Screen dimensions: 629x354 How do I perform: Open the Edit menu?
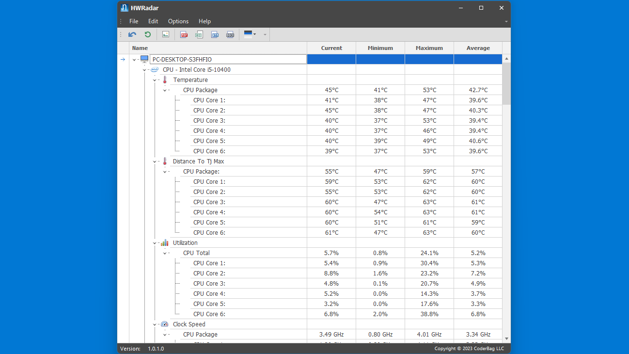pyautogui.click(x=153, y=21)
